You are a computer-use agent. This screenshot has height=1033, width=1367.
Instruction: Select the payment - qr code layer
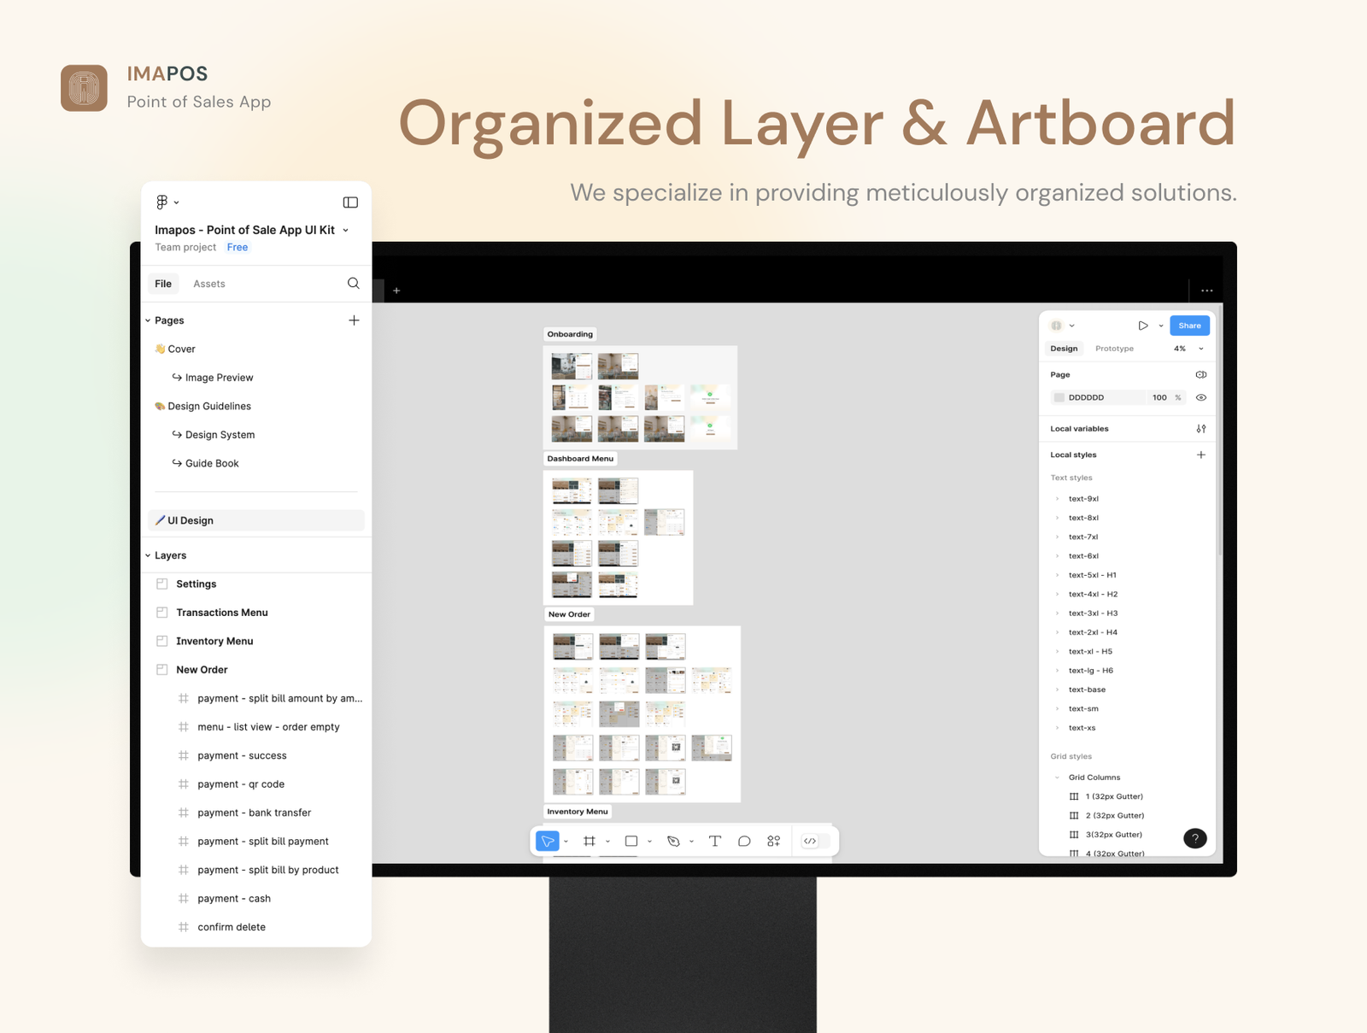pyautogui.click(x=241, y=784)
